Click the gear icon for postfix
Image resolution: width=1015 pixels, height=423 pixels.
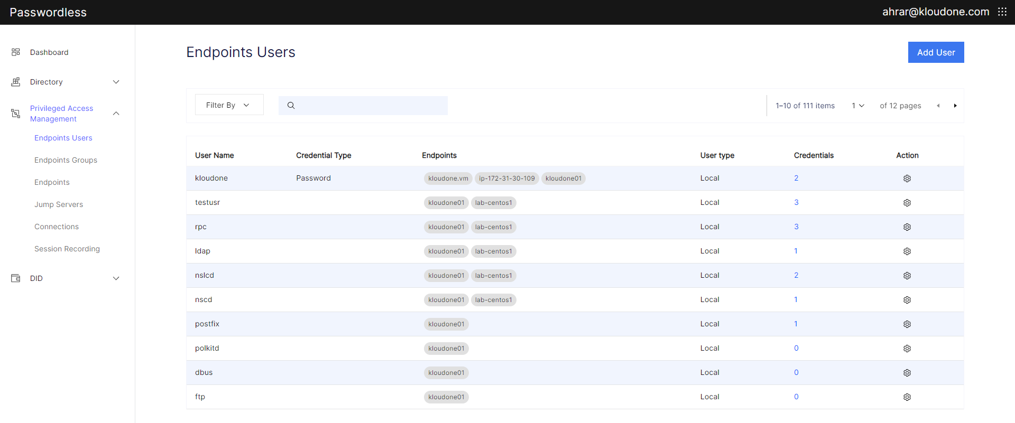[x=907, y=324]
